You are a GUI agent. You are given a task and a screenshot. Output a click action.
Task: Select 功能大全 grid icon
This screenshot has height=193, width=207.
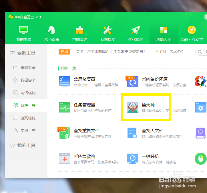coord(164,30)
